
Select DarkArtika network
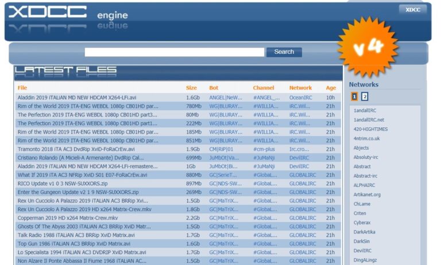(364, 232)
